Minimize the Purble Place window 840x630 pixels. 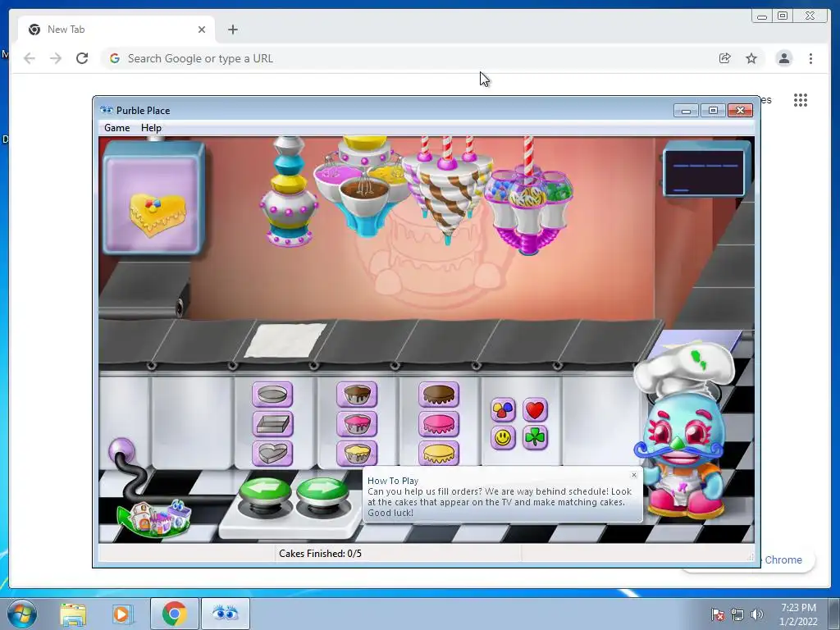686,111
